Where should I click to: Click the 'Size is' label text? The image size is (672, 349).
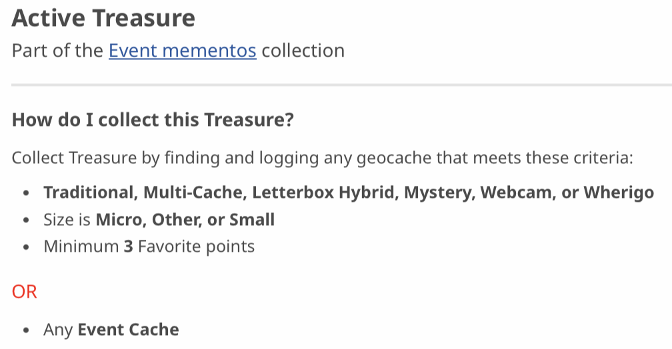[67, 220]
